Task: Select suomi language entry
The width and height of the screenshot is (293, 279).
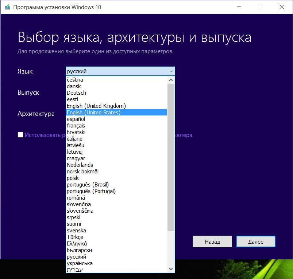Action: 117,224
